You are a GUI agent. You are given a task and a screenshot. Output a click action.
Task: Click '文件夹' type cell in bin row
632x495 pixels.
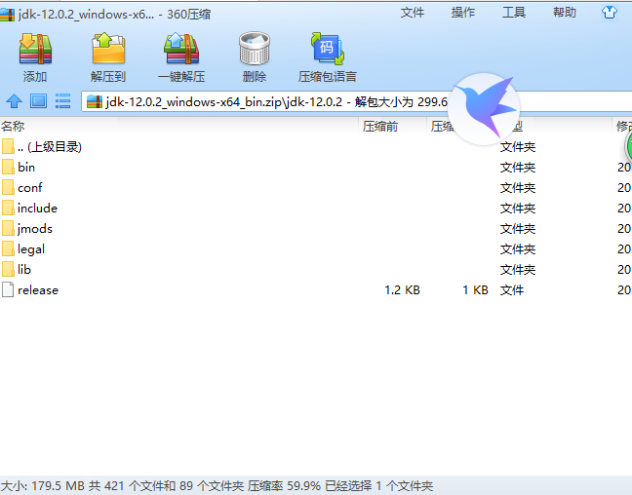[x=518, y=168]
